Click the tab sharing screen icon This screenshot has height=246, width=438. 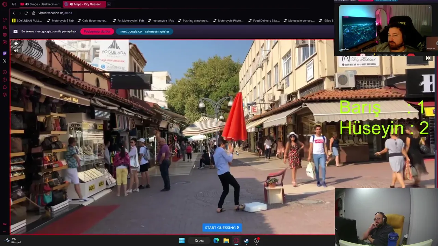click(15, 31)
